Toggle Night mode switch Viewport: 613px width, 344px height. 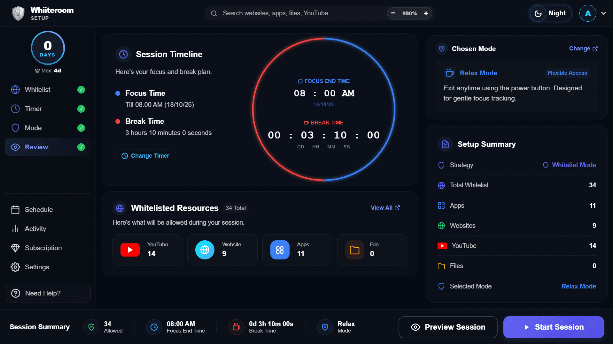coord(550,13)
